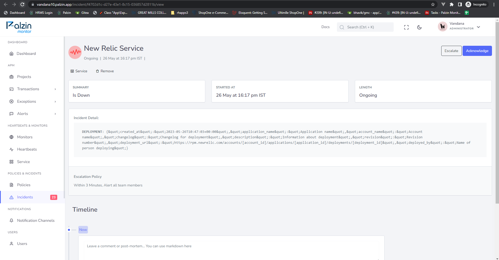Open the browser extensions puzzle icon

pyautogui.click(x=452, y=4)
